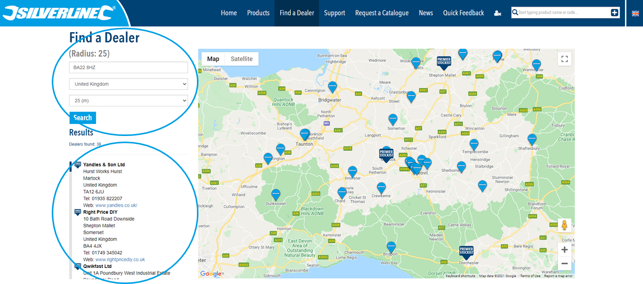The image size is (643, 284).
Task: Open the 25 (m) radius dropdown
Action: pyautogui.click(x=129, y=101)
